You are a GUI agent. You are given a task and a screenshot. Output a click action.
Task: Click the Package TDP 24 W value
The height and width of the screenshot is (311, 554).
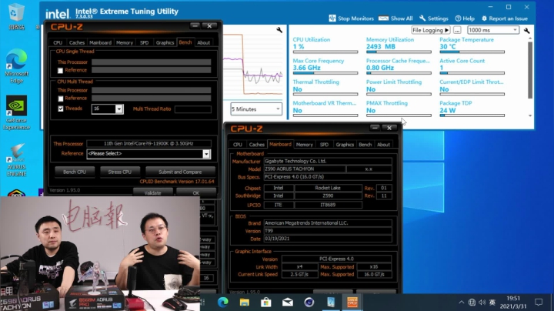click(x=448, y=110)
